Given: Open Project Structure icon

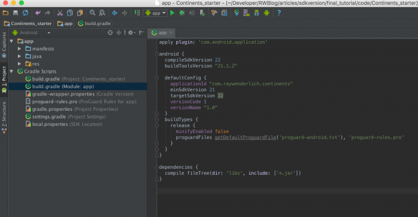Looking at the screenshot, I should click(224, 13).
